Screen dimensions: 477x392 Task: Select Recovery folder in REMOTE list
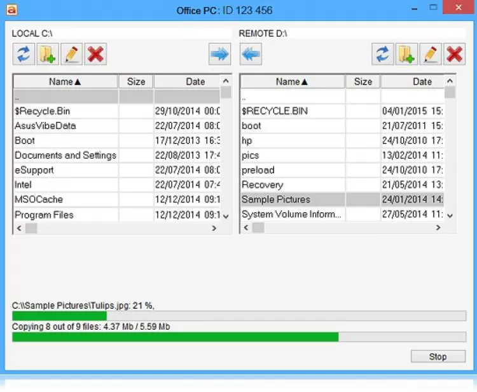tap(343, 185)
